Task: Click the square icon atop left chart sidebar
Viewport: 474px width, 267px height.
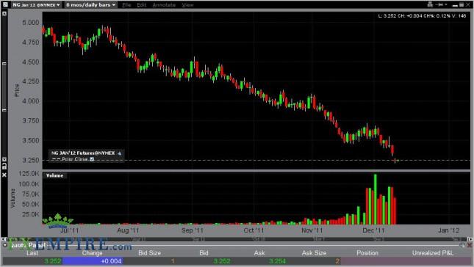Action: [4, 14]
